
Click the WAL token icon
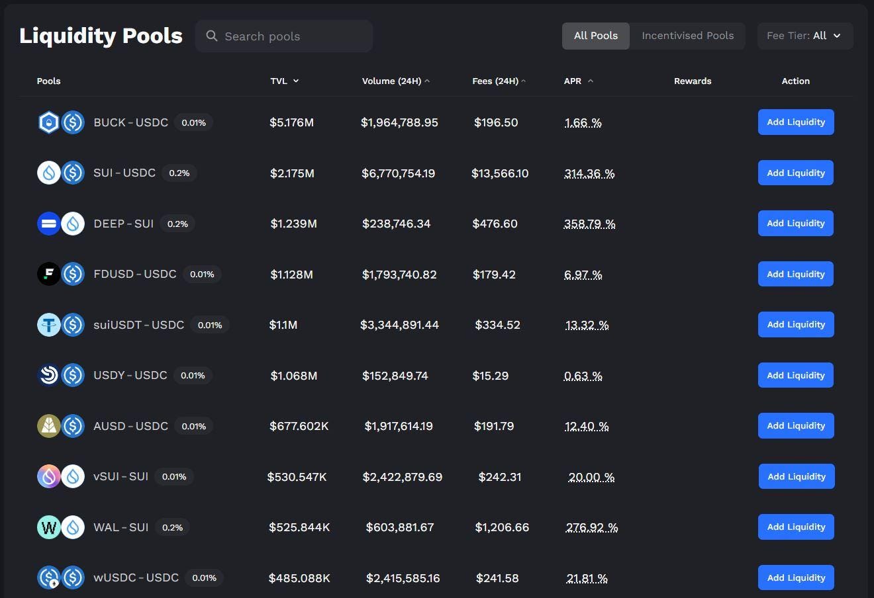49,527
